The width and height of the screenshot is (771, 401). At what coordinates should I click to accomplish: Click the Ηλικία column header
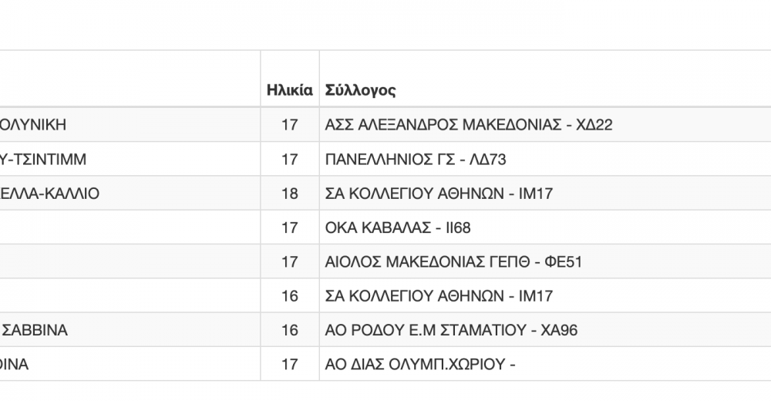290,90
